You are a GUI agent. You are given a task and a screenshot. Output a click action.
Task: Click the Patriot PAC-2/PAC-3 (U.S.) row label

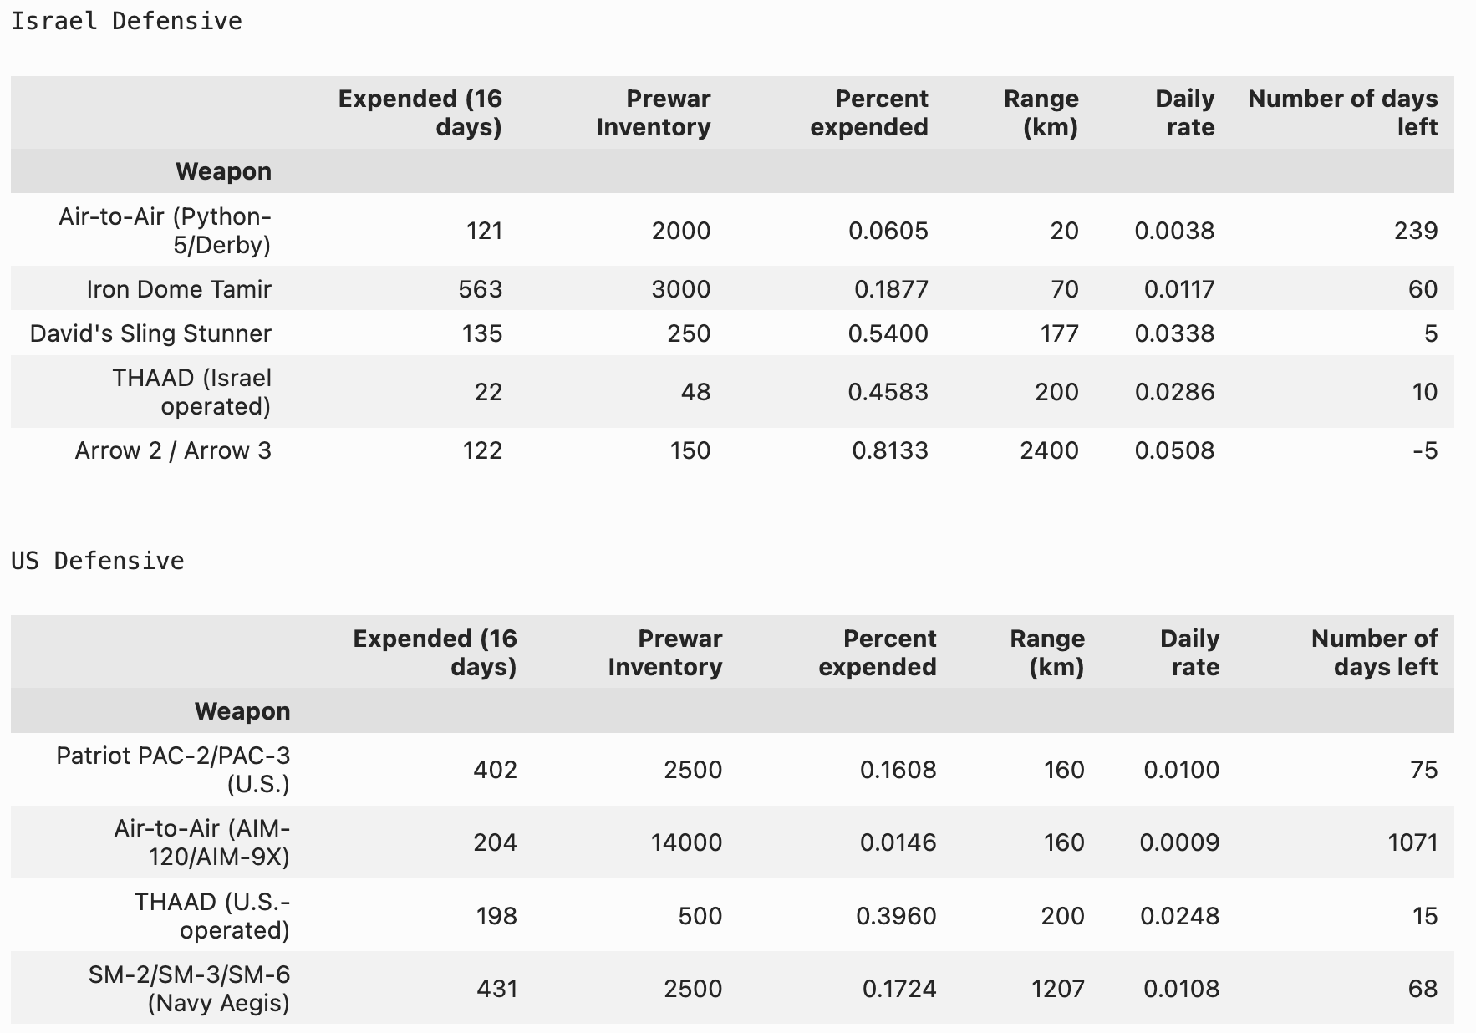pos(173,770)
